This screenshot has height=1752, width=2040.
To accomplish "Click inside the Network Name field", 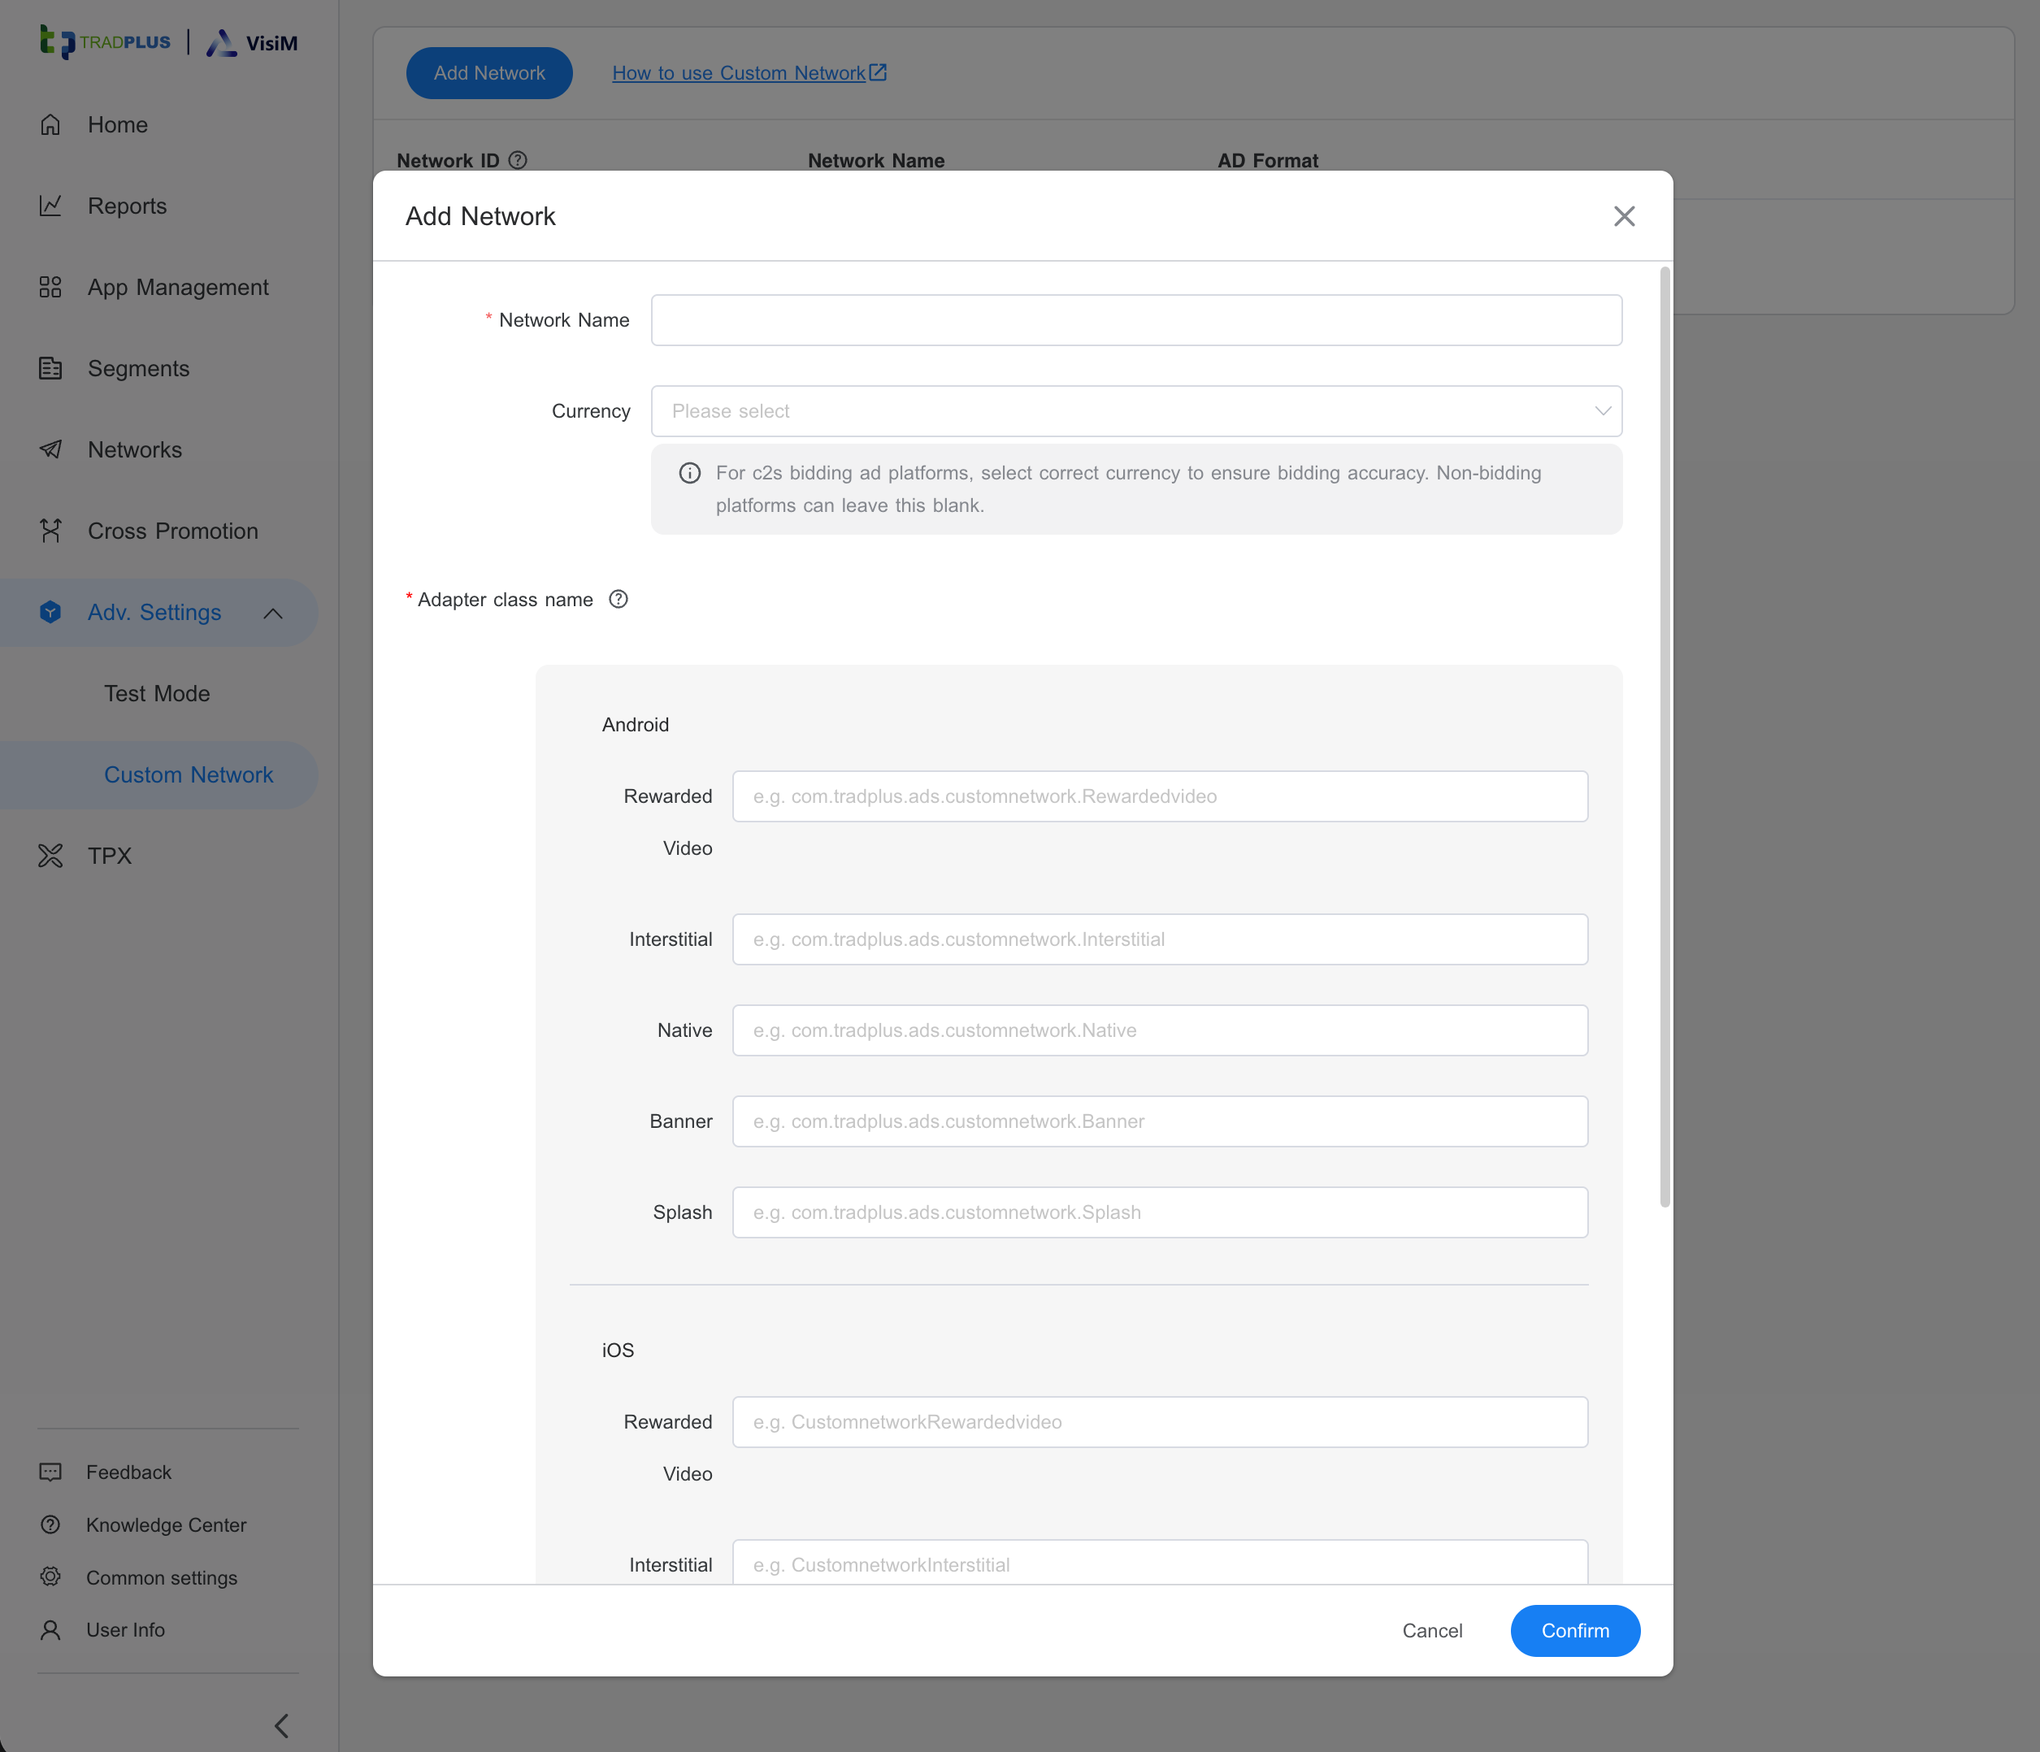I will click(x=1136, y=320).
